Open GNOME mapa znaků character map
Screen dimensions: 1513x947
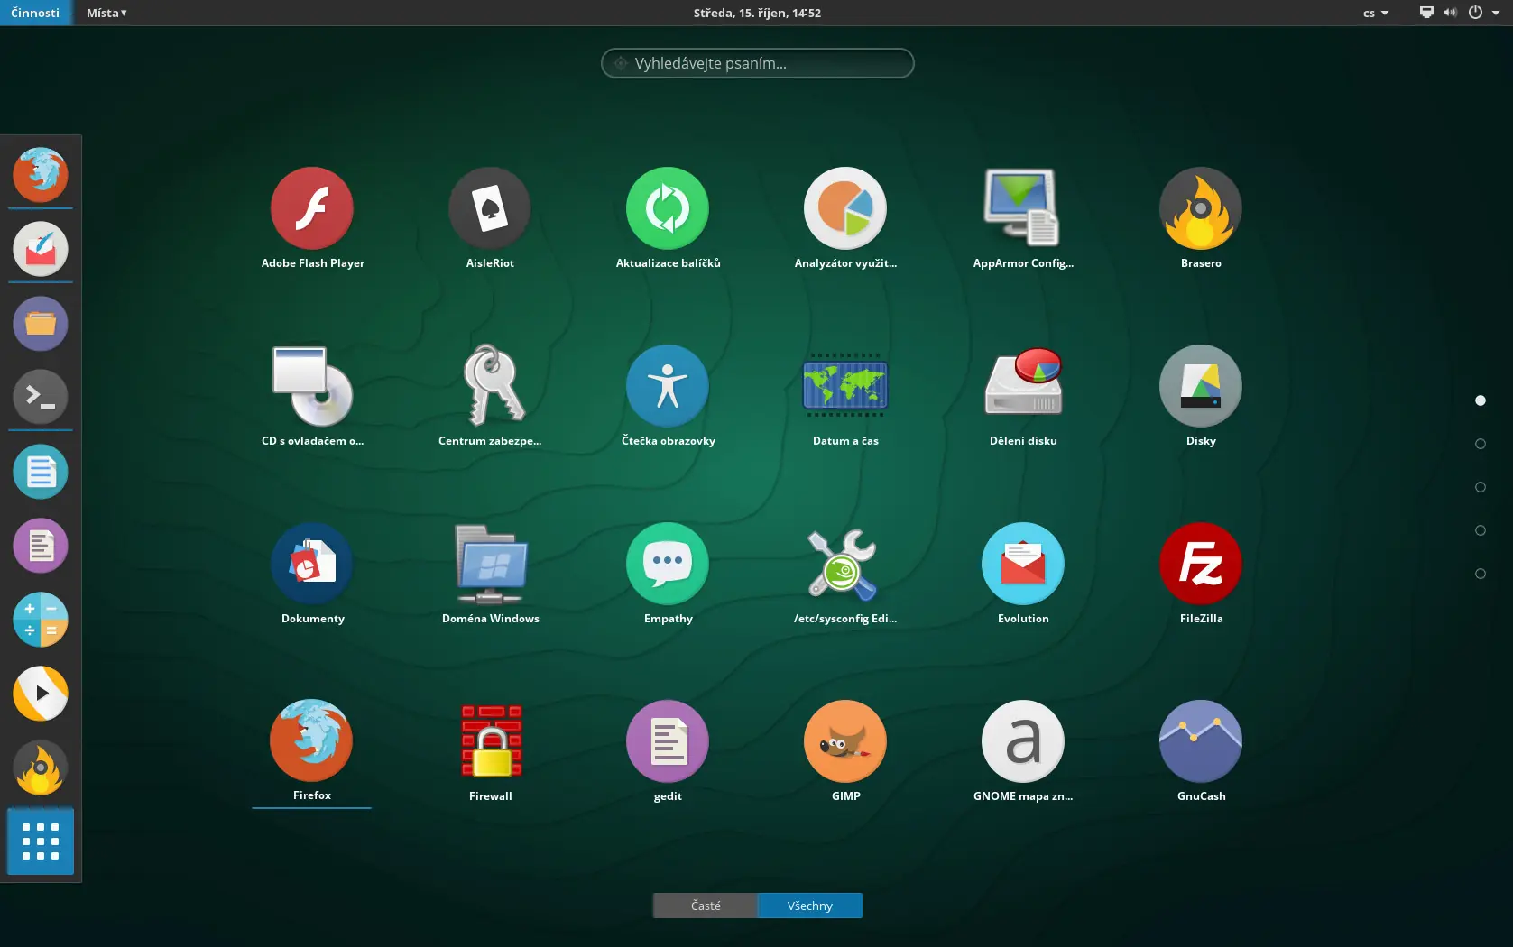(x=1023, y=741)
